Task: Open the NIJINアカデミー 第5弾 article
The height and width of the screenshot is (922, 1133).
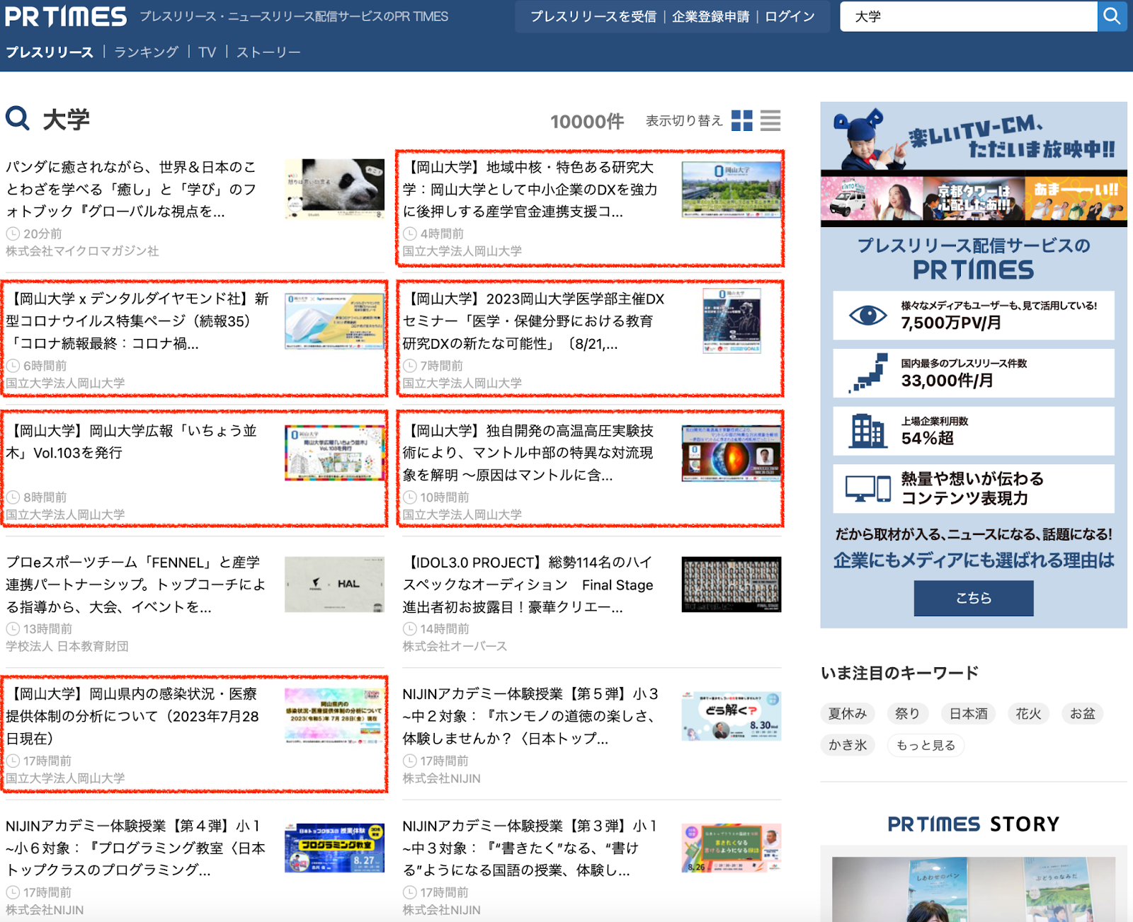Action: pos(530,716)
